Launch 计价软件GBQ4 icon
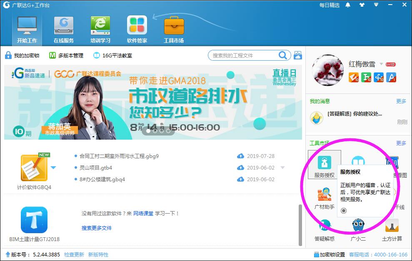The height and width of the screenshot is (261, 412). [35, 168]
